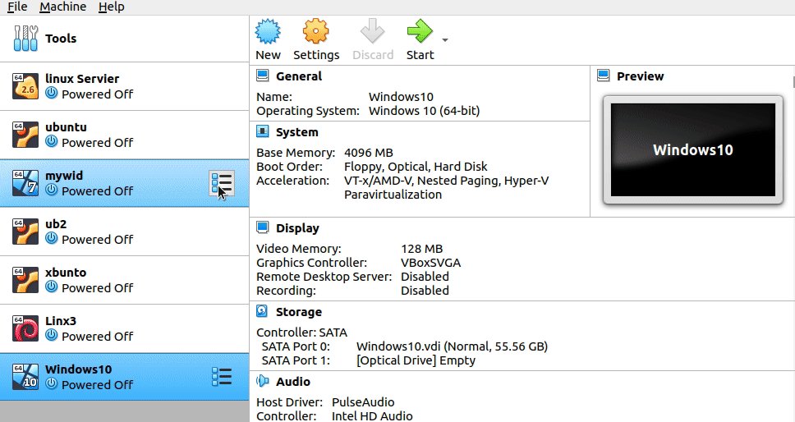Click the xbunto Powered Off state icon
The image size is (795, 422).
click(51, 287)
